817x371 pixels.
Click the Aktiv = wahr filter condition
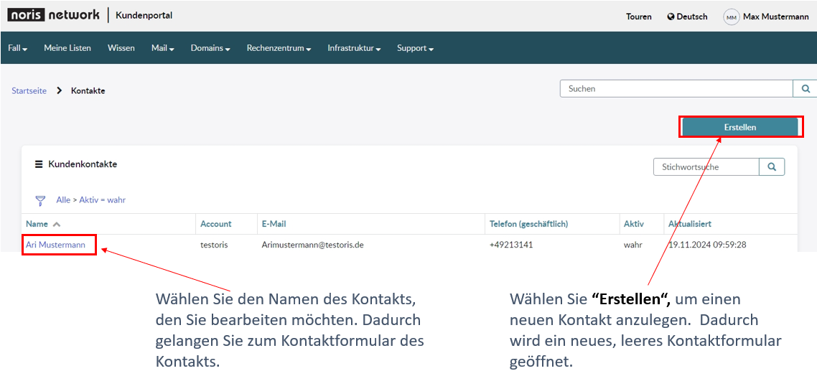(x=102, y=200)
